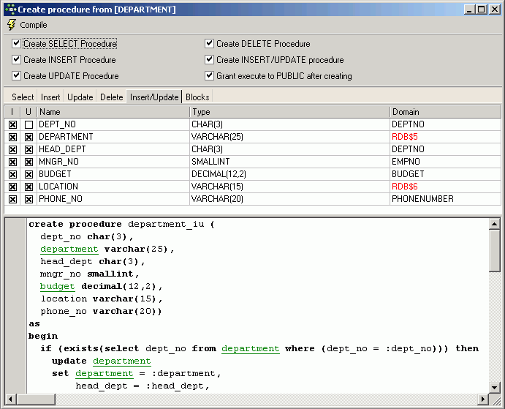Image resolution: width=505 pixels, height=409 pixels.
Task: Toggle Create UPDATE Procedure checkbox
Action: [16, 76]
